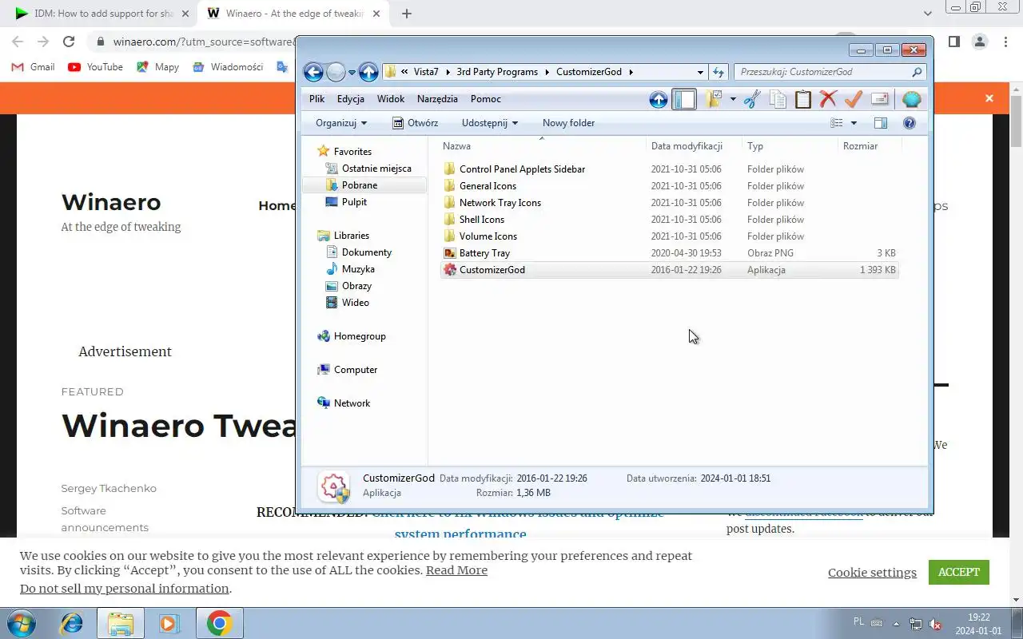Open the Organizuj dropdown menu

341,123
